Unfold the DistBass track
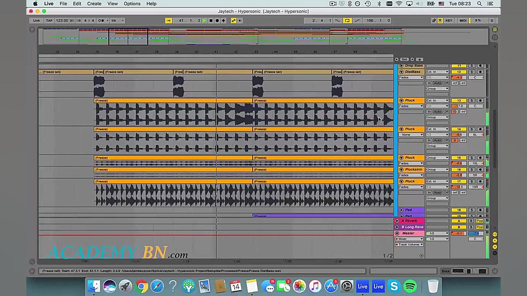527x296 pixels. tap(401, 72)
